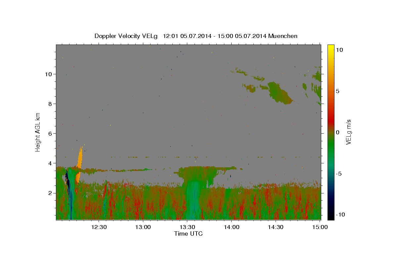The image size is (397, 264).
Task: Click the '14:00' time axis label
Action: pos(231,227)
